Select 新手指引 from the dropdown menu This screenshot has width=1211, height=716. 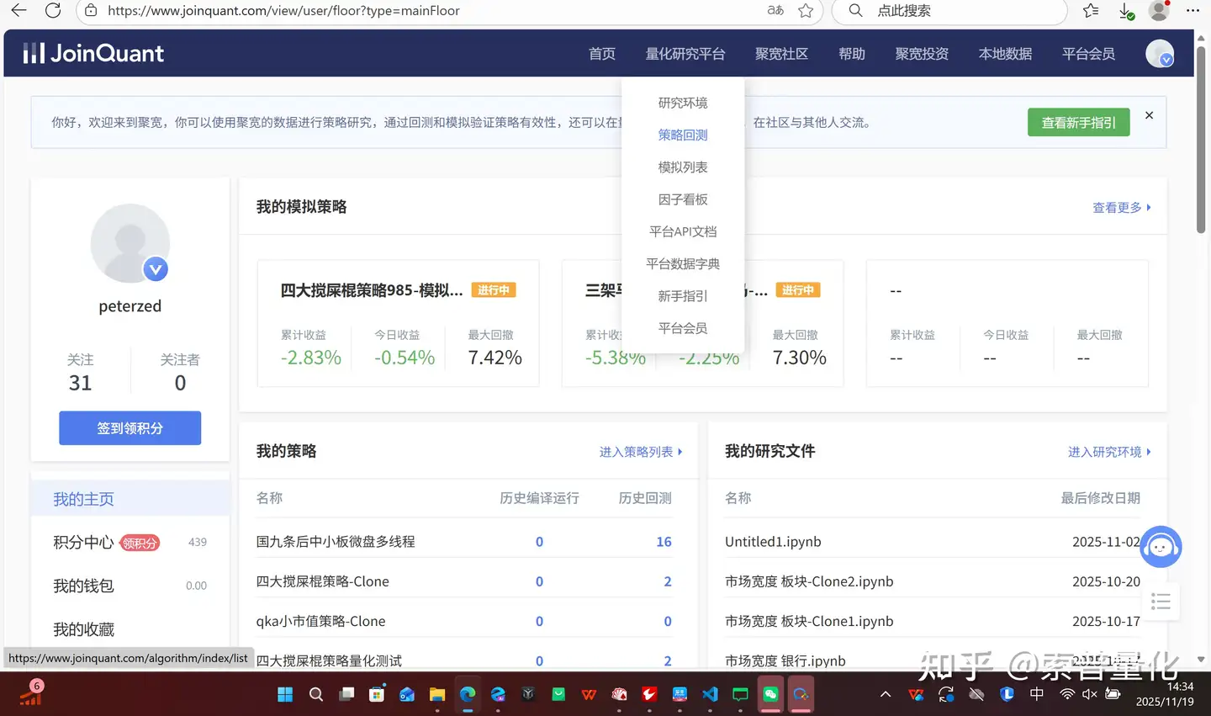[683, 296]
